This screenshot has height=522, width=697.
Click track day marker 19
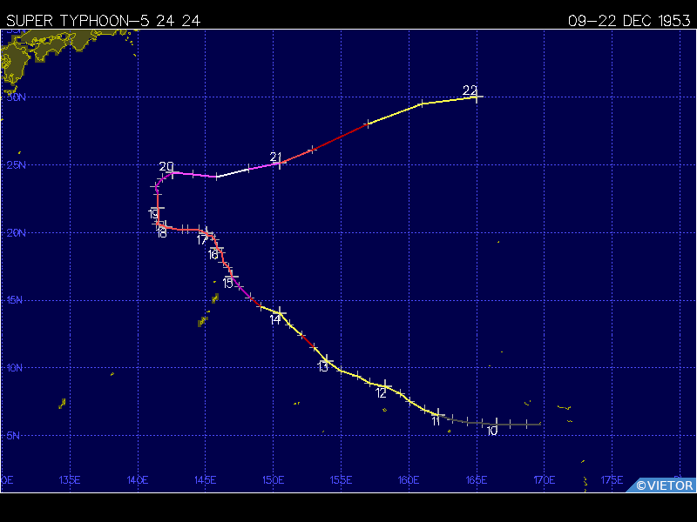(x=153, y=214)
